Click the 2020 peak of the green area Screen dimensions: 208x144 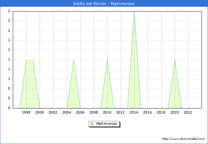pos(175,60)
